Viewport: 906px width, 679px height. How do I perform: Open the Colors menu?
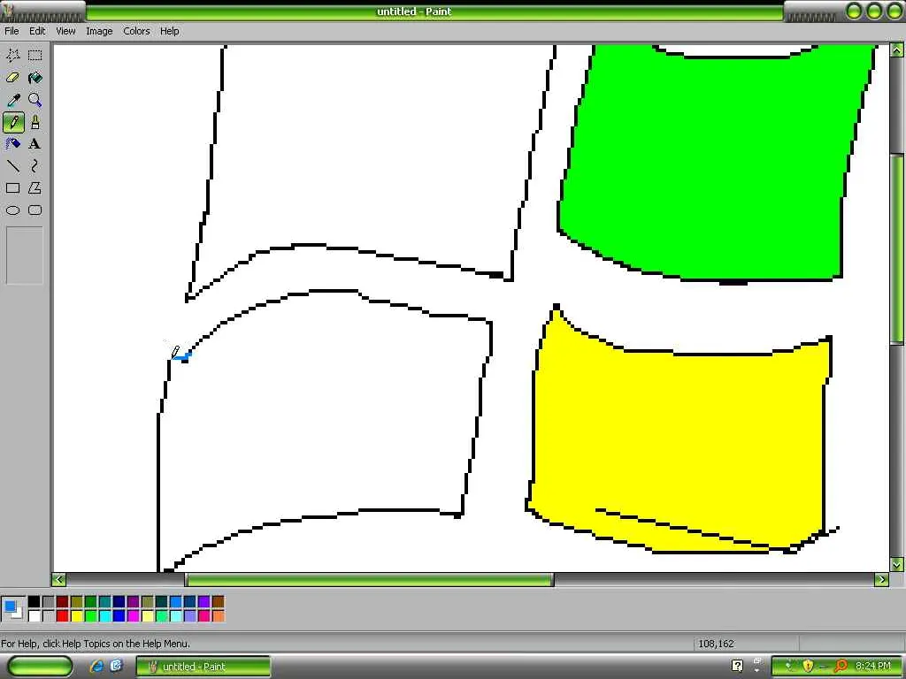pos(136,31)
